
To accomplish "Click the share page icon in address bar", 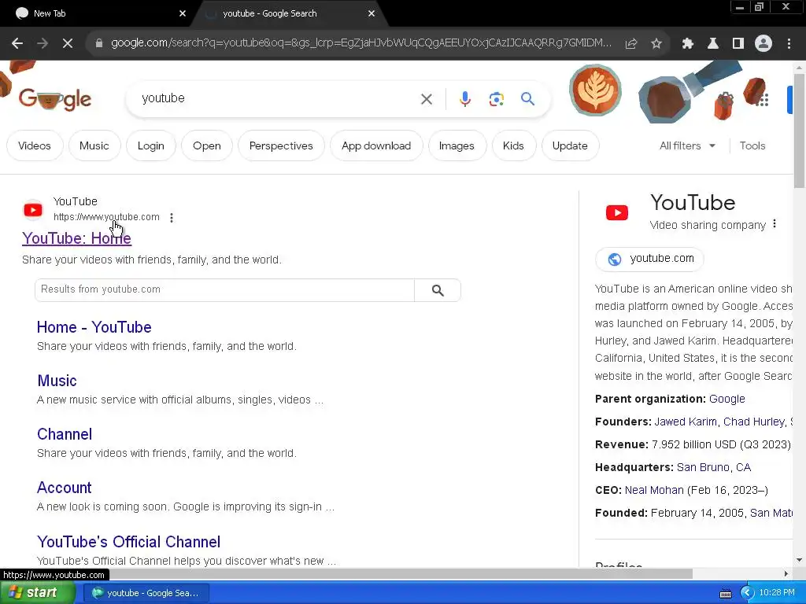I will 631,44.
